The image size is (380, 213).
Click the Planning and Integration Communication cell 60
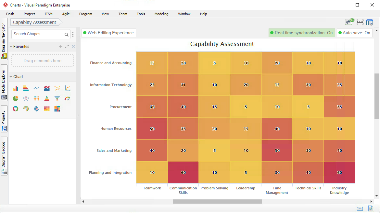coord(183,173)
